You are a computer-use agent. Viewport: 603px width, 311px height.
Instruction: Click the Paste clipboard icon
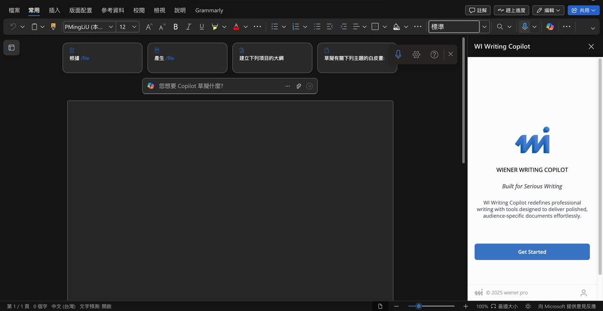pyautogui.click(x=34, y=27)
